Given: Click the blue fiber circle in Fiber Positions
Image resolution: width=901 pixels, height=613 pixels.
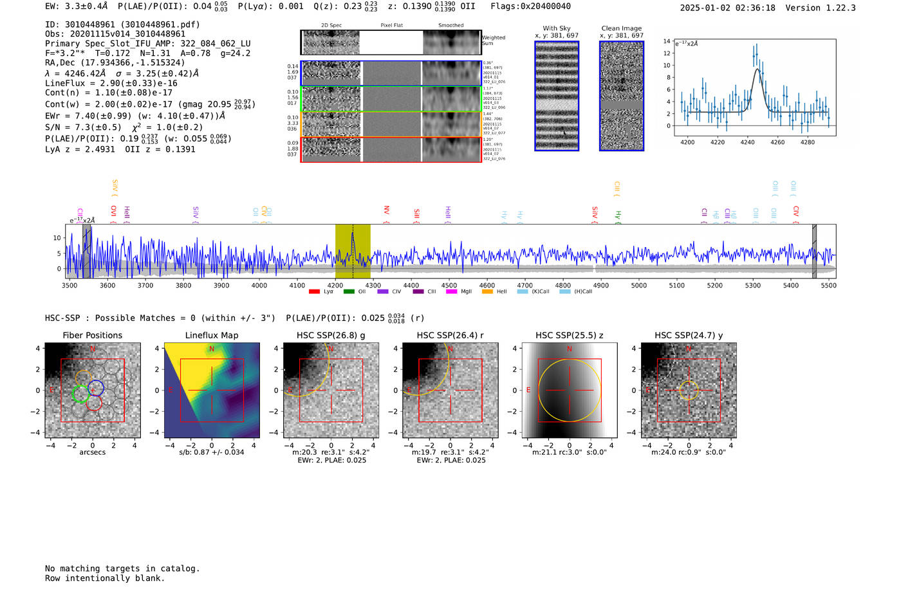Looking at the screenshot, I should [x=95, y=388].
